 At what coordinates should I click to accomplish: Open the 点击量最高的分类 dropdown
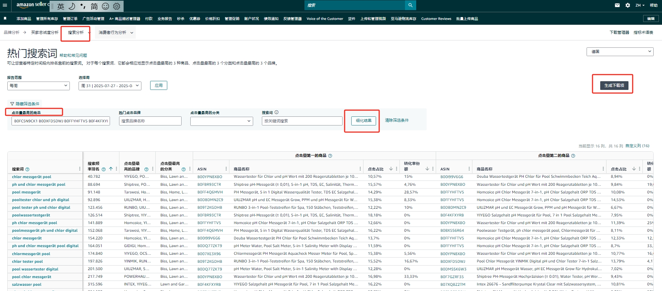222,121
